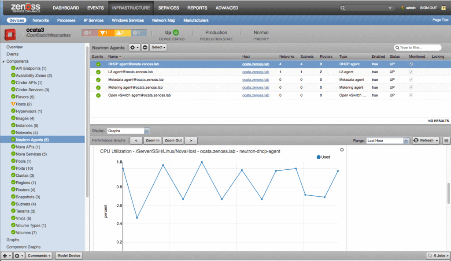Click the Zoom In button
The height and width of the screenshot is (261, 451).
coord(152,141)
